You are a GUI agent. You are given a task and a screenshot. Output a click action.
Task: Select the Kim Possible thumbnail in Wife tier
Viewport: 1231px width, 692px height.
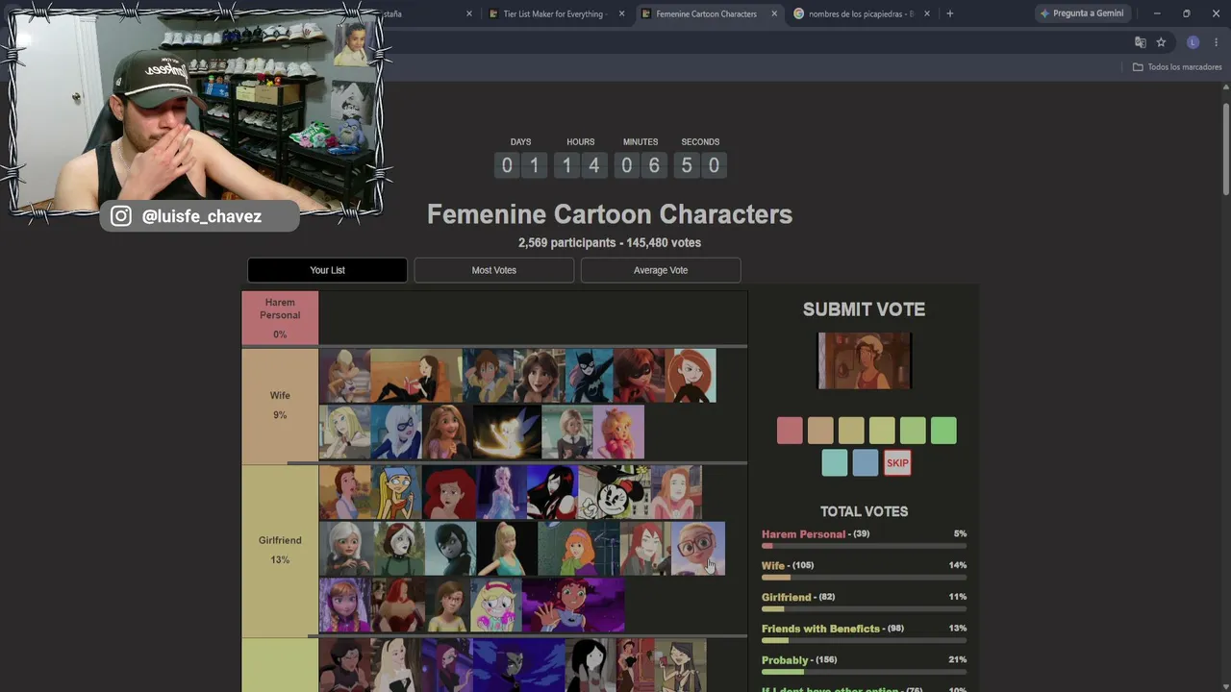point(691,376)
